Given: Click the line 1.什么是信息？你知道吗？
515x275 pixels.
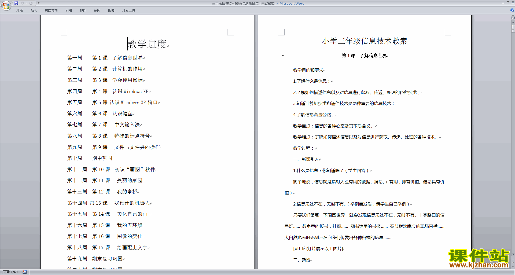Looking at the screenshot, I should point(331,171).
